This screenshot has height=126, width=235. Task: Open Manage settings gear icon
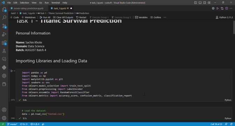click(4, 118)
